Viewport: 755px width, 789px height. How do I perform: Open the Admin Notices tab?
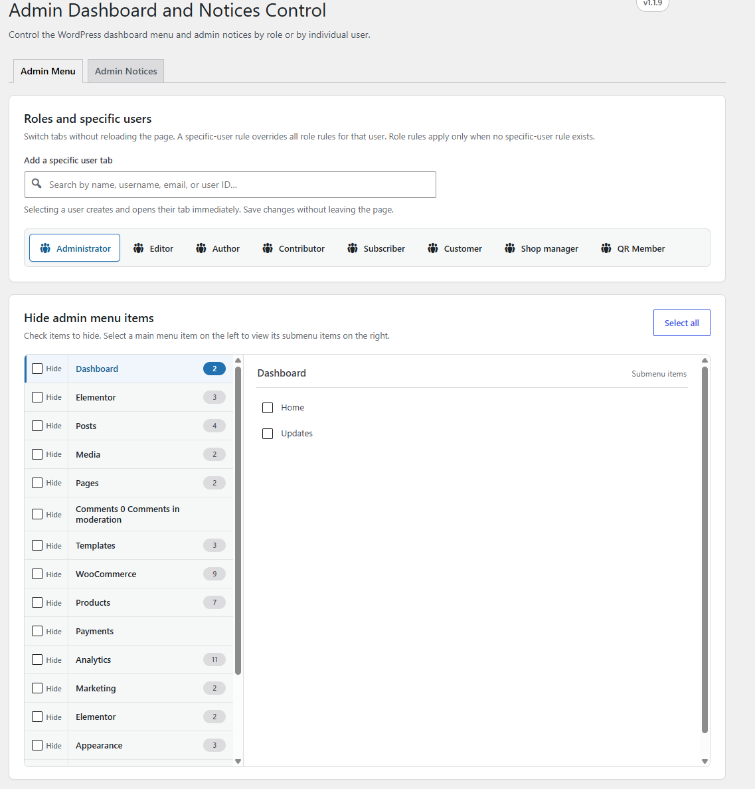point(126,71)
